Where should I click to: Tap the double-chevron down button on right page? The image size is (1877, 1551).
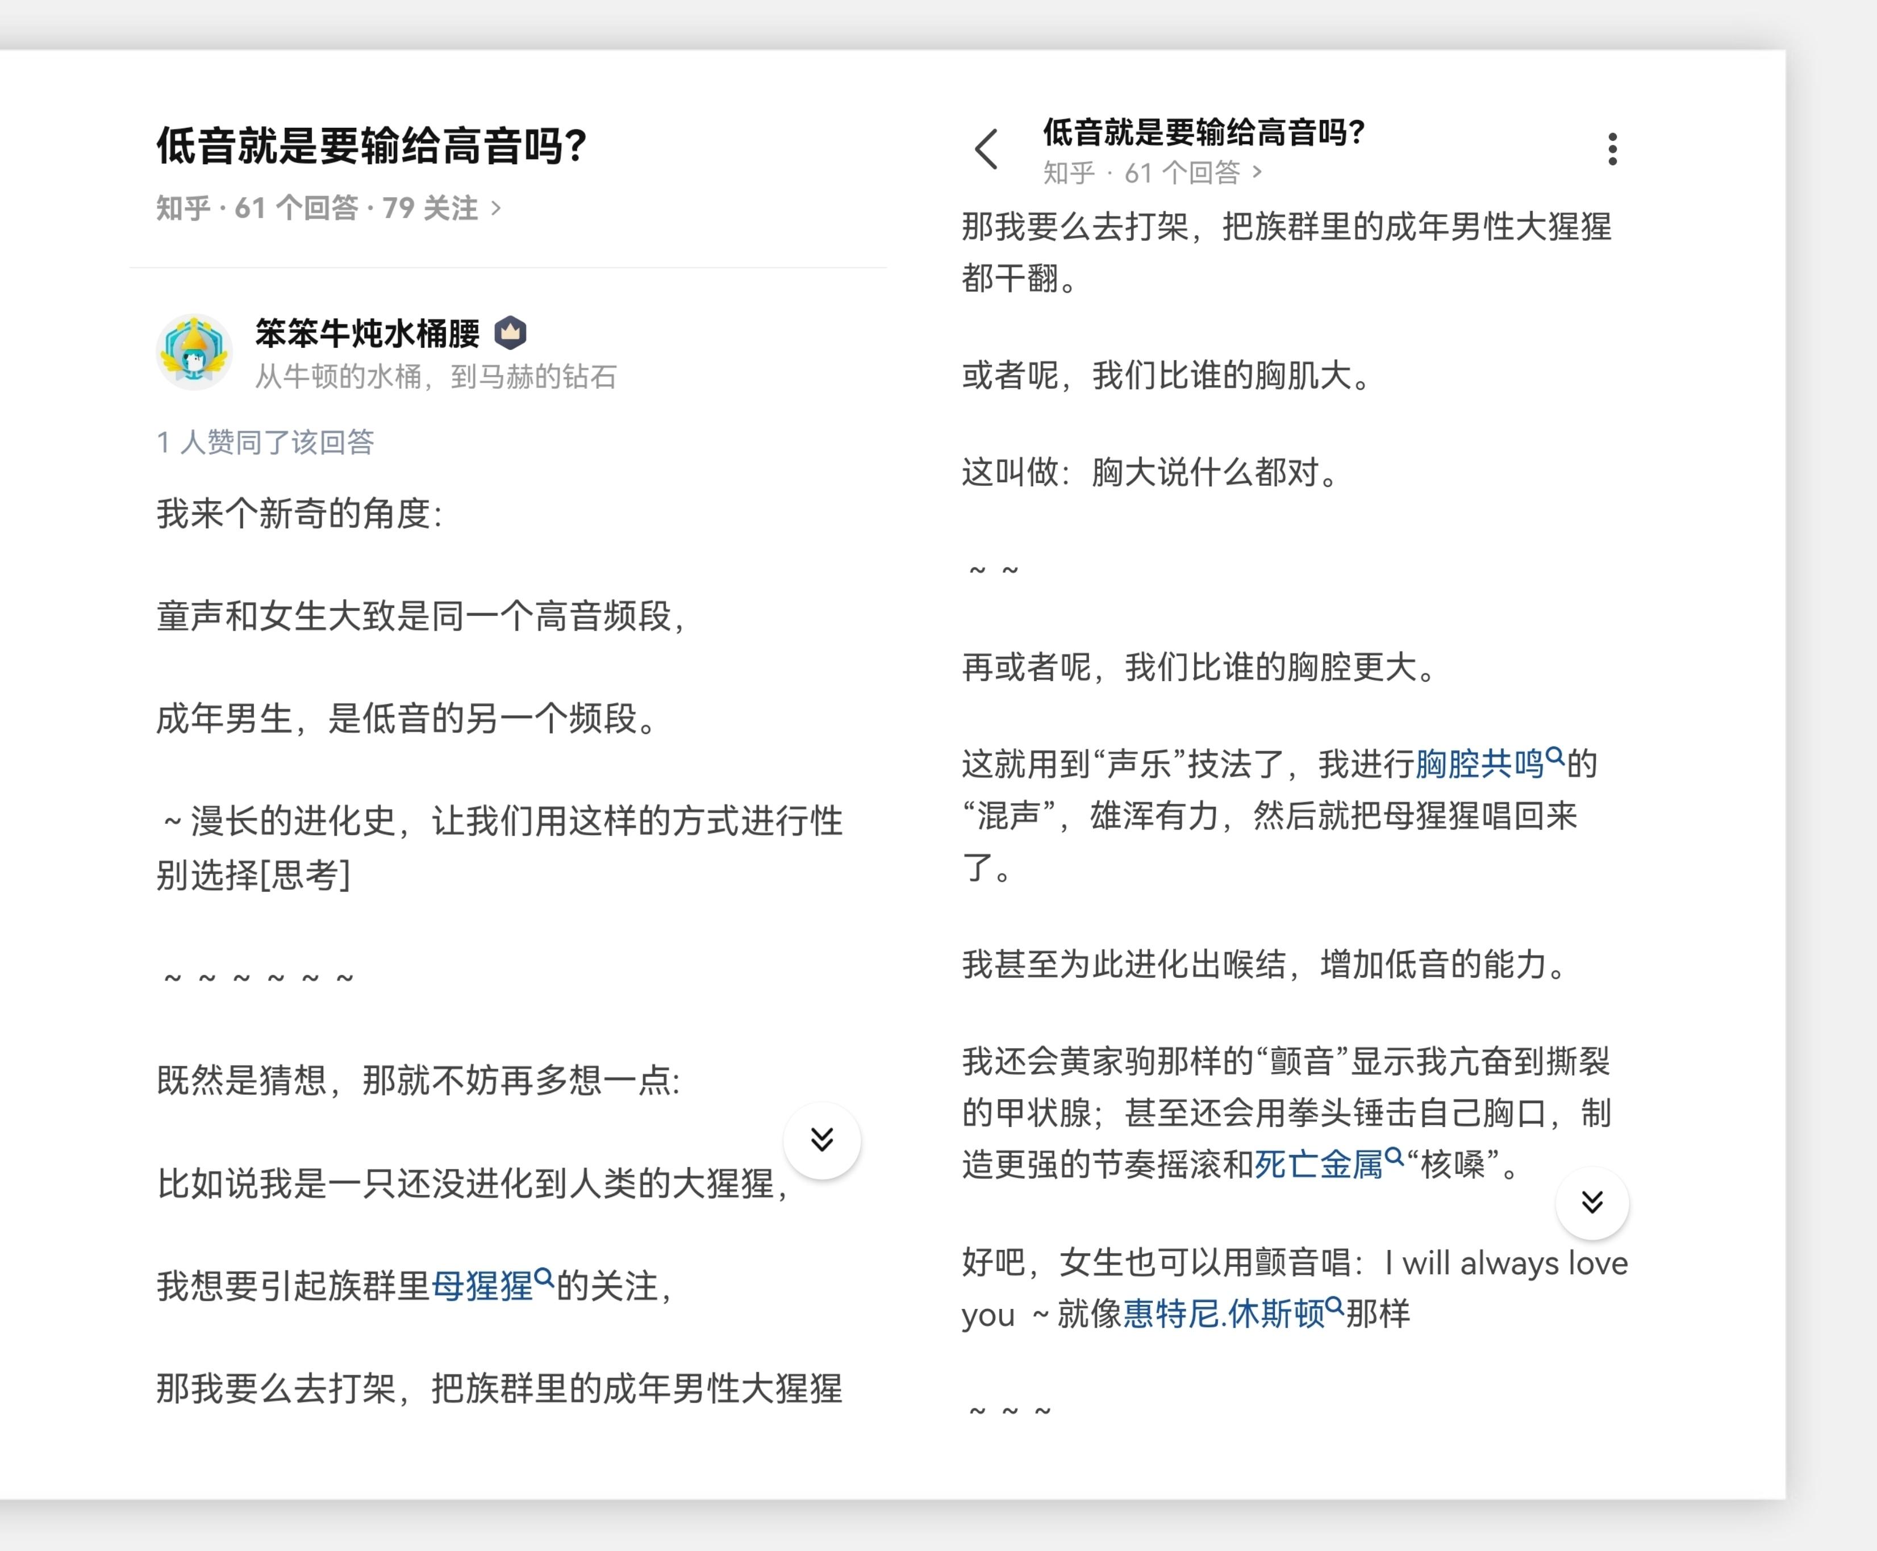[x=1592, y=1203]
